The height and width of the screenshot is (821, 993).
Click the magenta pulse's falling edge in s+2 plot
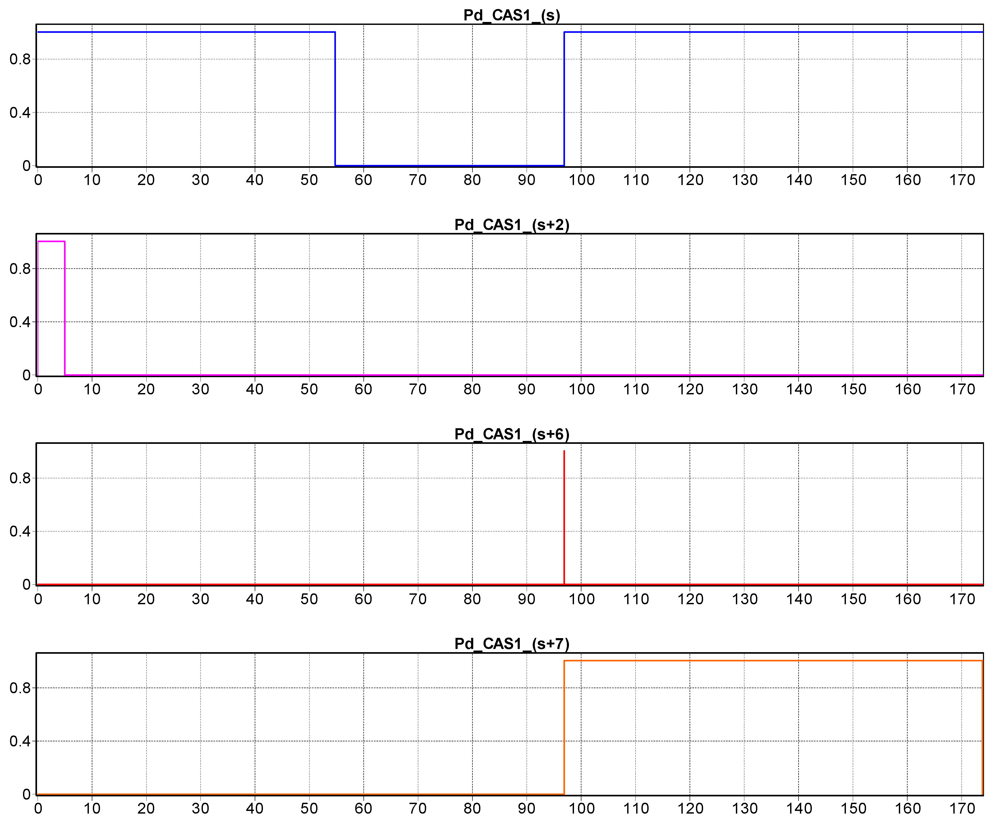coord(65,307)
